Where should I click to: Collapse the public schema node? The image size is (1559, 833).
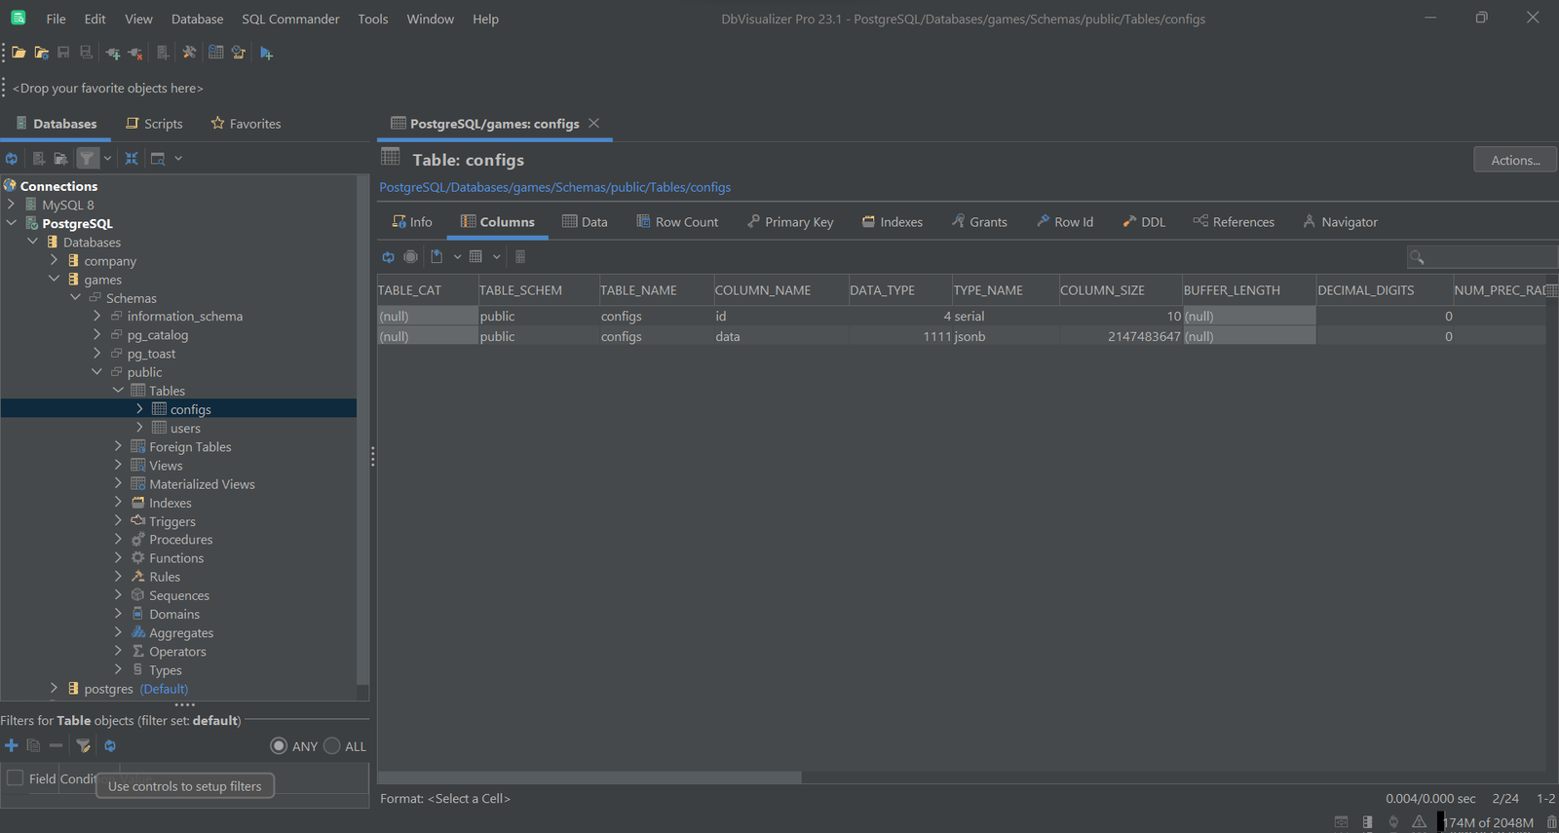click(x=96, y=371)
